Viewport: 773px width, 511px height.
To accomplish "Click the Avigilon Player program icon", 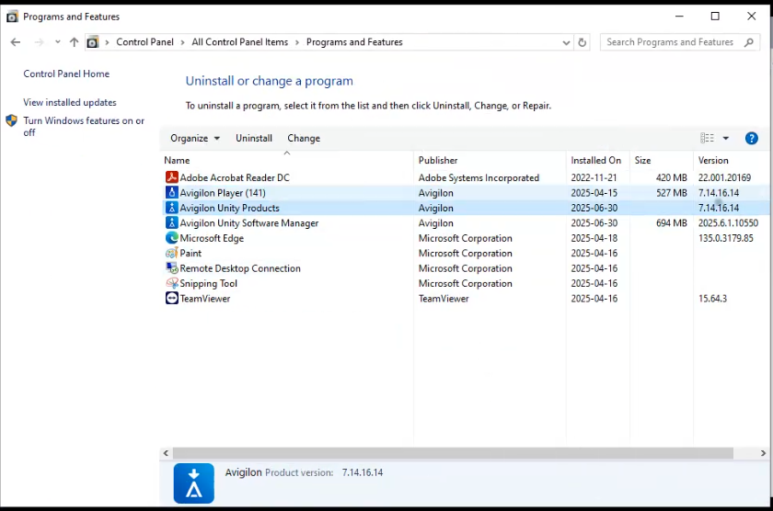I will [171, 193].
